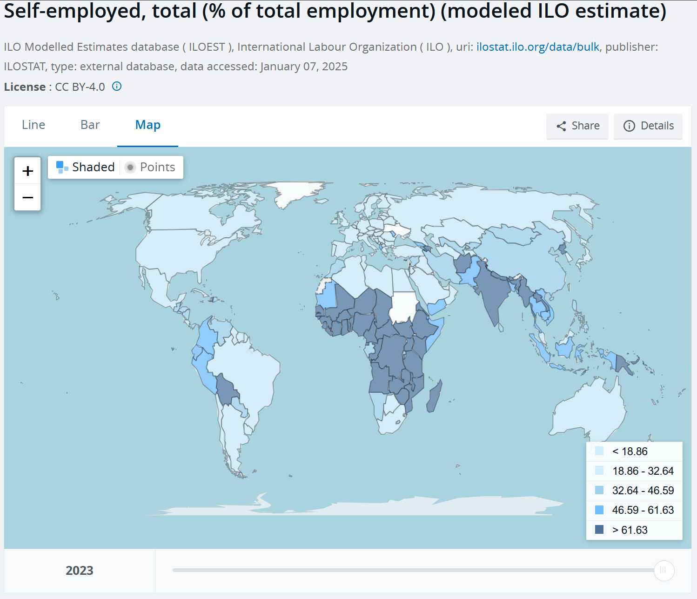Switch map display to Points mode

[x=150, y=167]
